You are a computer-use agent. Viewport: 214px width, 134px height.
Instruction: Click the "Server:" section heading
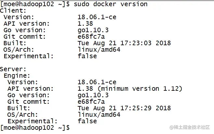click(13, 69)
